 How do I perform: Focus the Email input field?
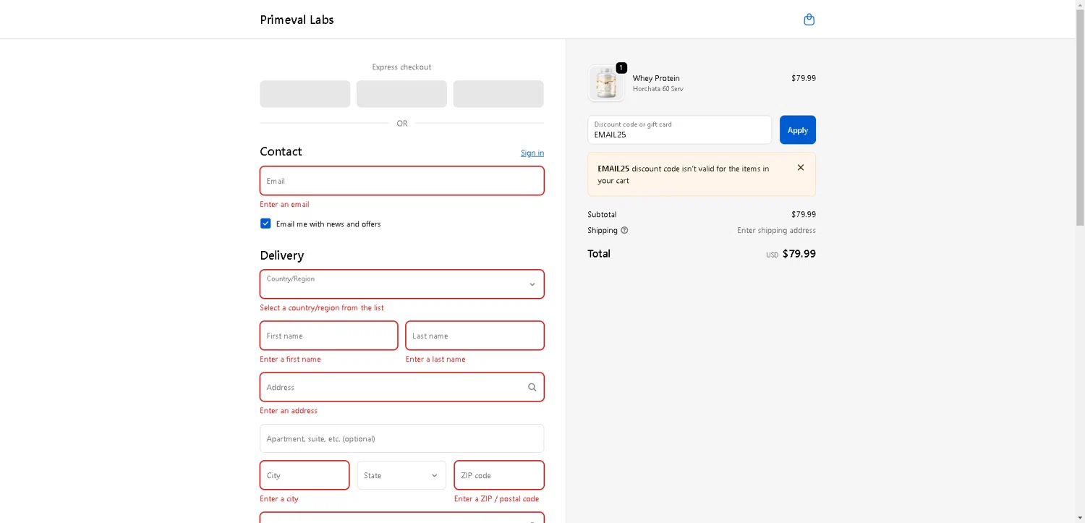click(402, 181)
